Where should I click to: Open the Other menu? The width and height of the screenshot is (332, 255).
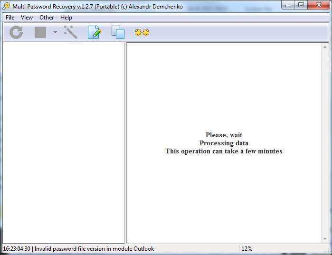tap(47, 18)
